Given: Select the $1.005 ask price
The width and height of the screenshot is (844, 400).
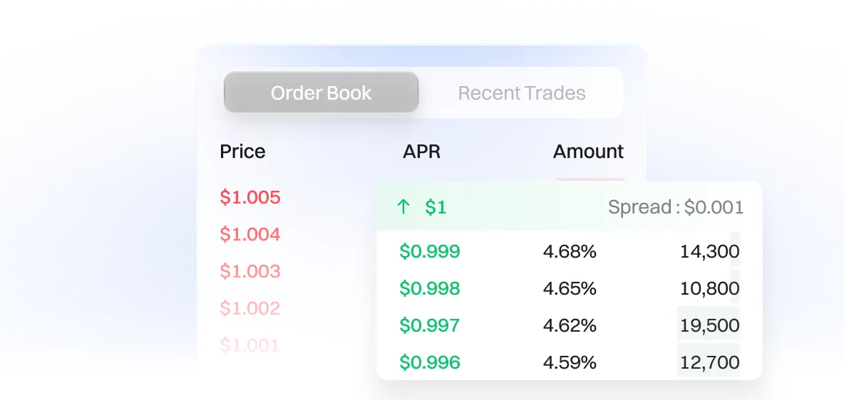Looking at the screenshot, I should pyautogui.click(x=250, y=197).
